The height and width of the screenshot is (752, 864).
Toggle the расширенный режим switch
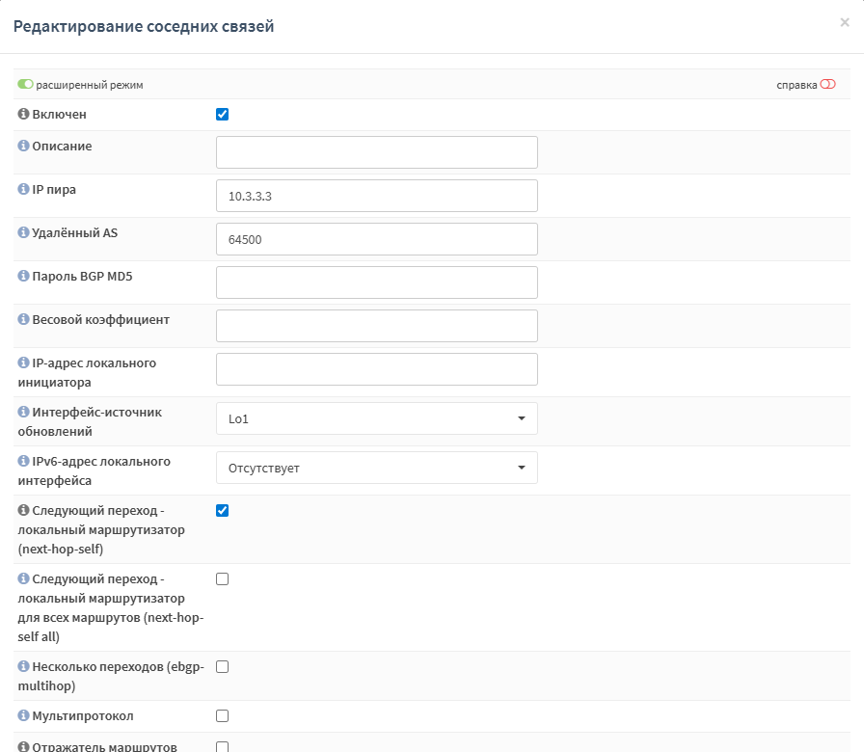click(26, 85)
